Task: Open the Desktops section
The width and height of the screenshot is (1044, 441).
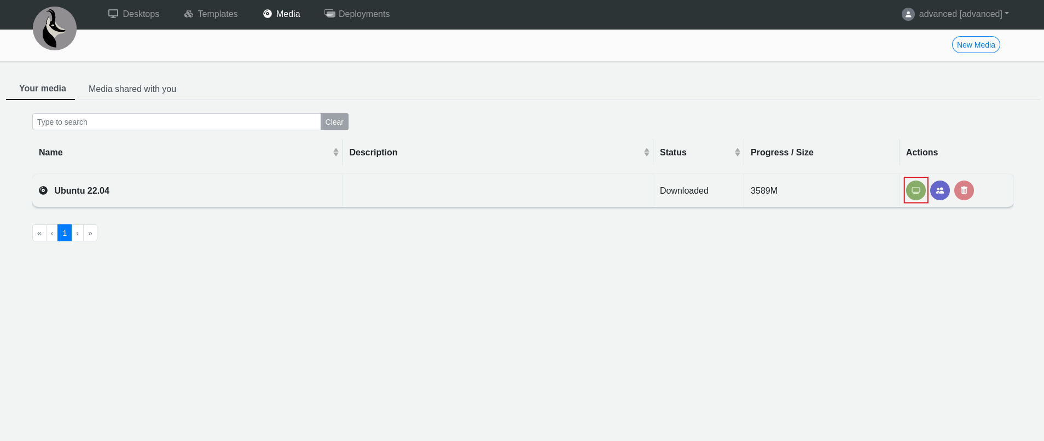Action: (x=134, y=14)
